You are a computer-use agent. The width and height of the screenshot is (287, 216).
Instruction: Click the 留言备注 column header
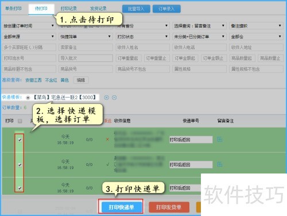click(x=226, y=121)
